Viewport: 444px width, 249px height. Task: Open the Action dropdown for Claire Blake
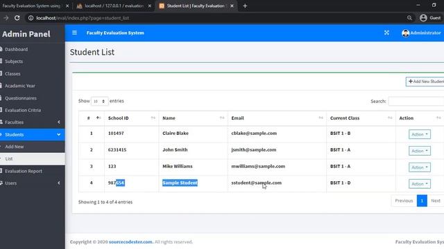419,134
